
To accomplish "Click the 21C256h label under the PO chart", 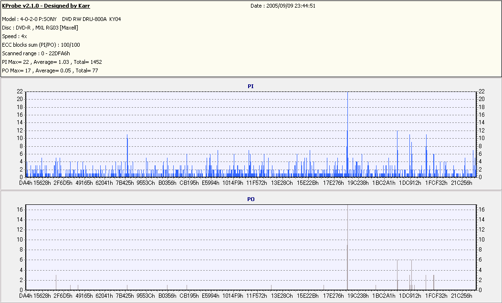I will (x=461, y=296).
